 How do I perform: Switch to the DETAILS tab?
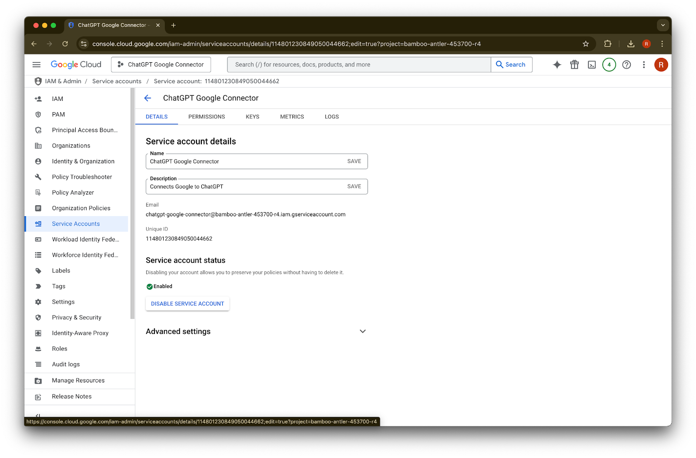tap(157, 117)
